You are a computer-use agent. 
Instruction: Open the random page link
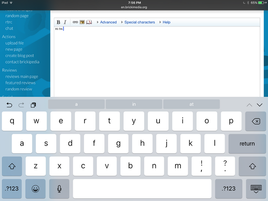pyautogui.click(x=17, y=16)
